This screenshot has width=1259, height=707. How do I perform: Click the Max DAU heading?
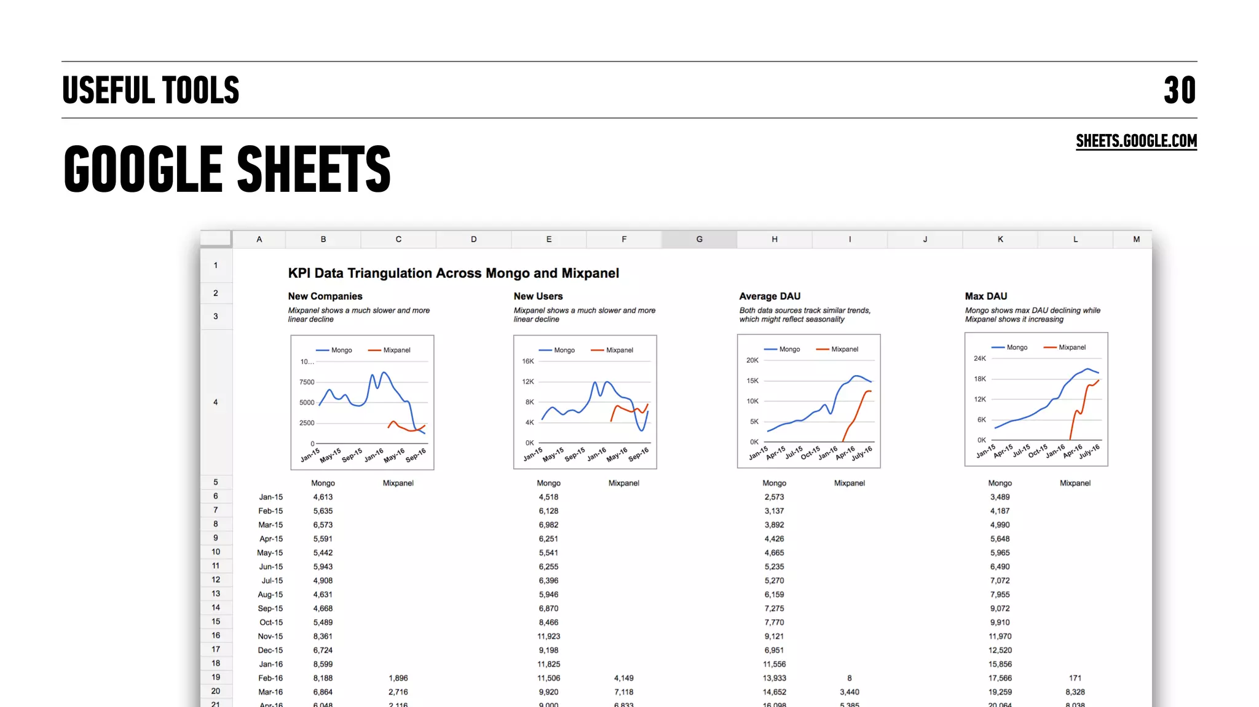(986, 296)
